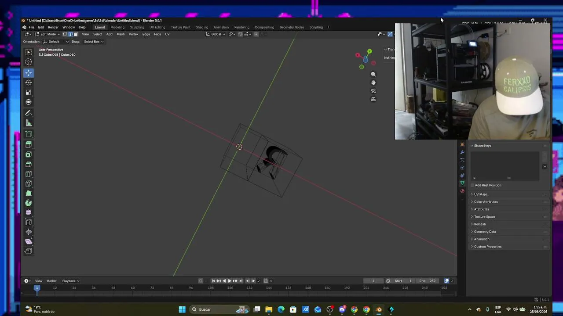Click the viewport zoom magnifier icon
Viewport: 563px width, 316px height.
(x=373, y=74)
